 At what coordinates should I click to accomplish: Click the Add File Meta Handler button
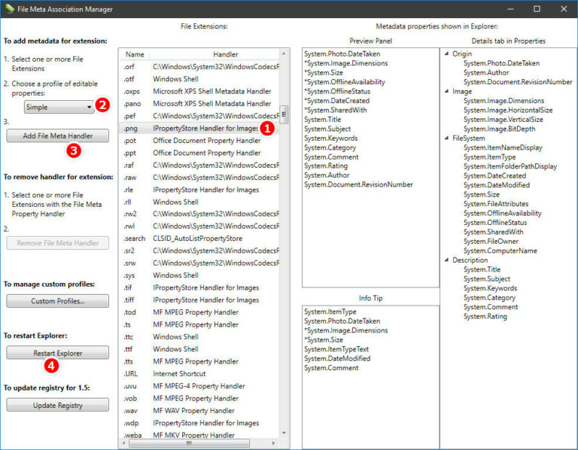click(57, 135)
